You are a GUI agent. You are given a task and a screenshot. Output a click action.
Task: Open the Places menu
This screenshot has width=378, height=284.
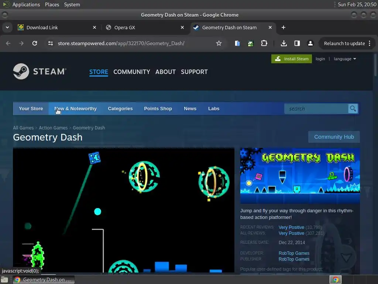tap(52, 4)
